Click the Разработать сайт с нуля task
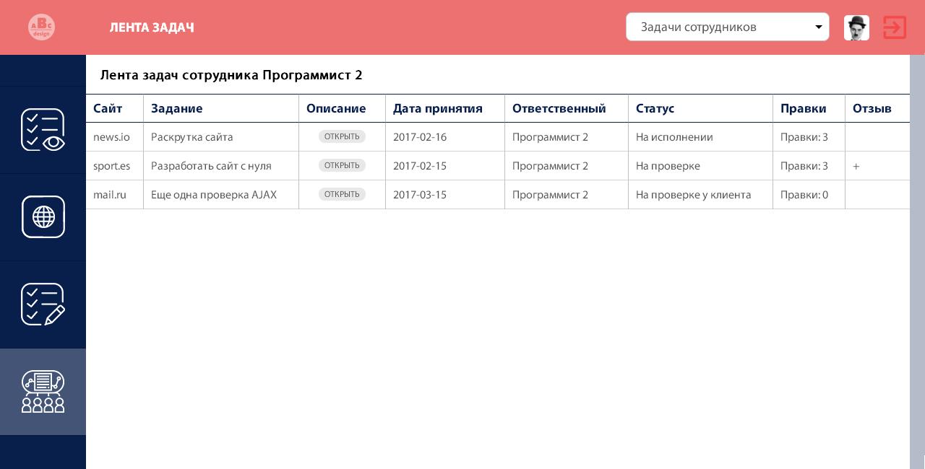Viewport: 925px width, 469px height. coord(211,166)
